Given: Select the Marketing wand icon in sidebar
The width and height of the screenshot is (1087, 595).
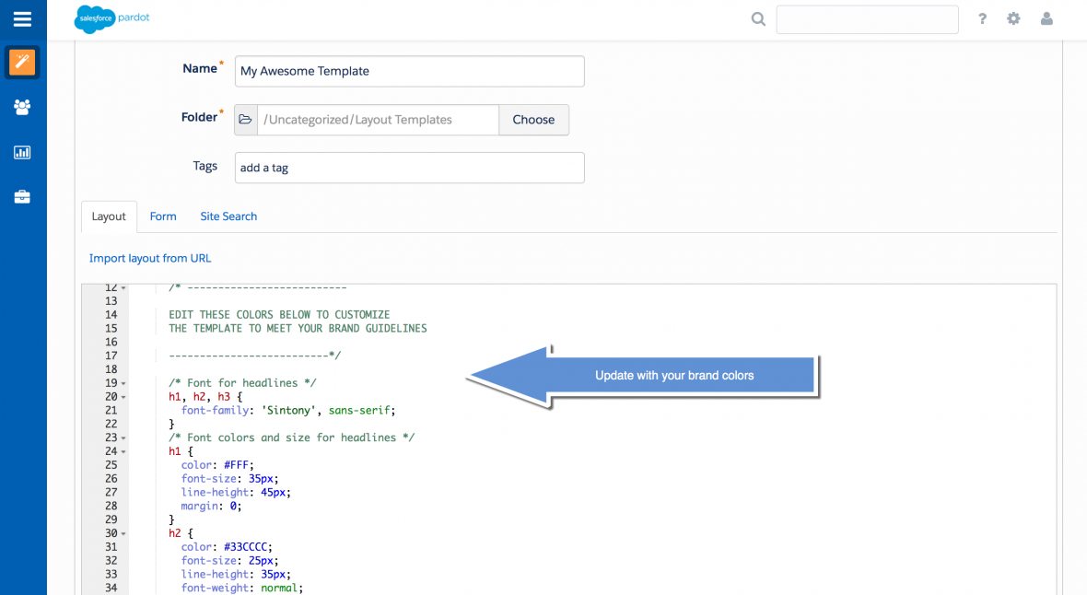Looking at the screenshot, I should click(x=22, y=63).
